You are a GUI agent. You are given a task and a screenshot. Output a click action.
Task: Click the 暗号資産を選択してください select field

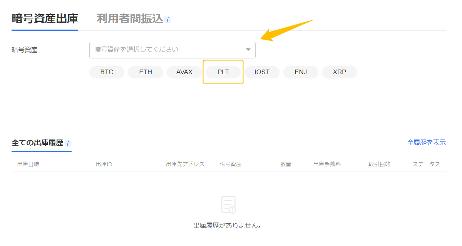pos(172,50)
